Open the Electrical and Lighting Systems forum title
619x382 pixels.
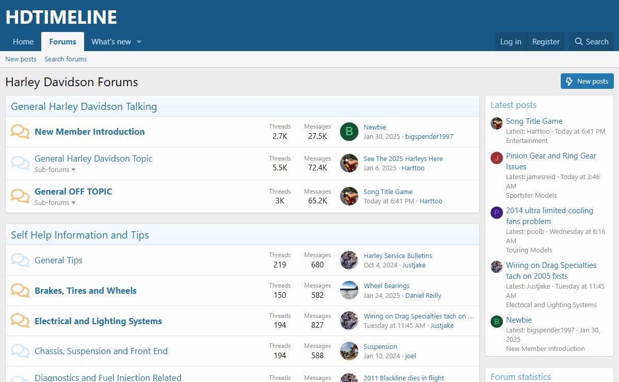(98, 321)
